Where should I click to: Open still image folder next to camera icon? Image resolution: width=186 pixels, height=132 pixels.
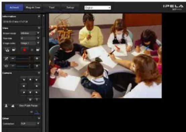14,50
